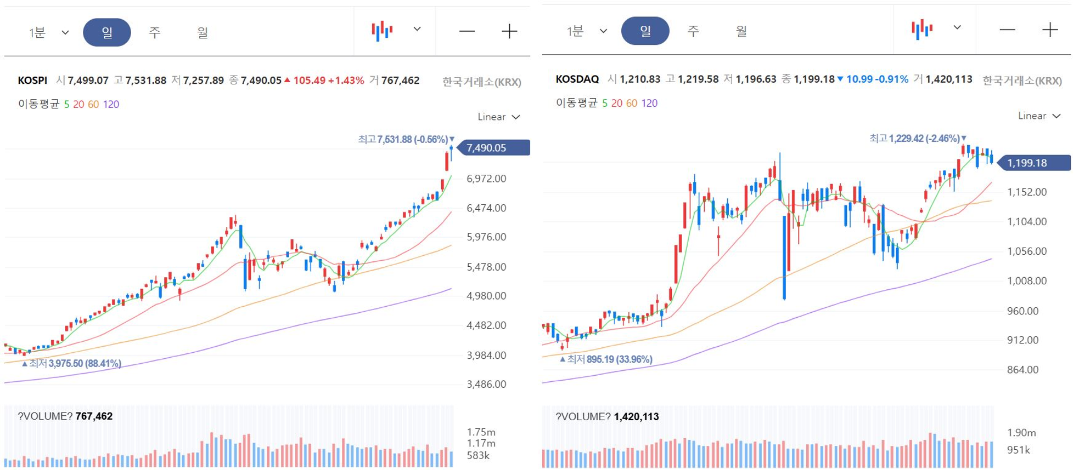Open the KOSDAQ candlestick chart type icon
This screenshot has width=1079, height=470.
click(x=922, y=30)
